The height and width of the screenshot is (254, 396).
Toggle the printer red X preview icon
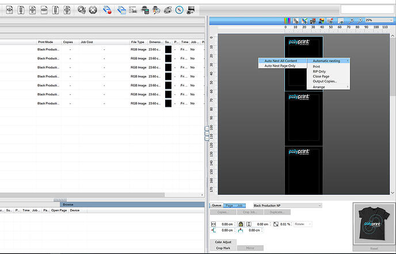(313, 21)
